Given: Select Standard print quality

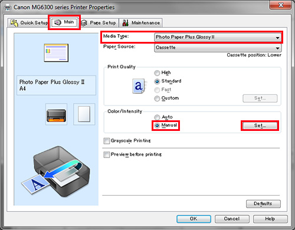Looking at the screenshot, I should pos(168,81).
